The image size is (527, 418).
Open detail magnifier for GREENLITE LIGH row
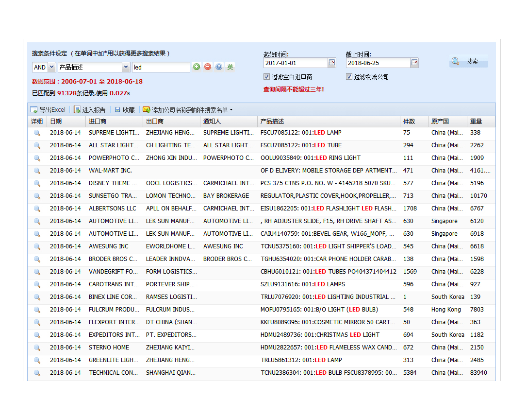[37, 360]
